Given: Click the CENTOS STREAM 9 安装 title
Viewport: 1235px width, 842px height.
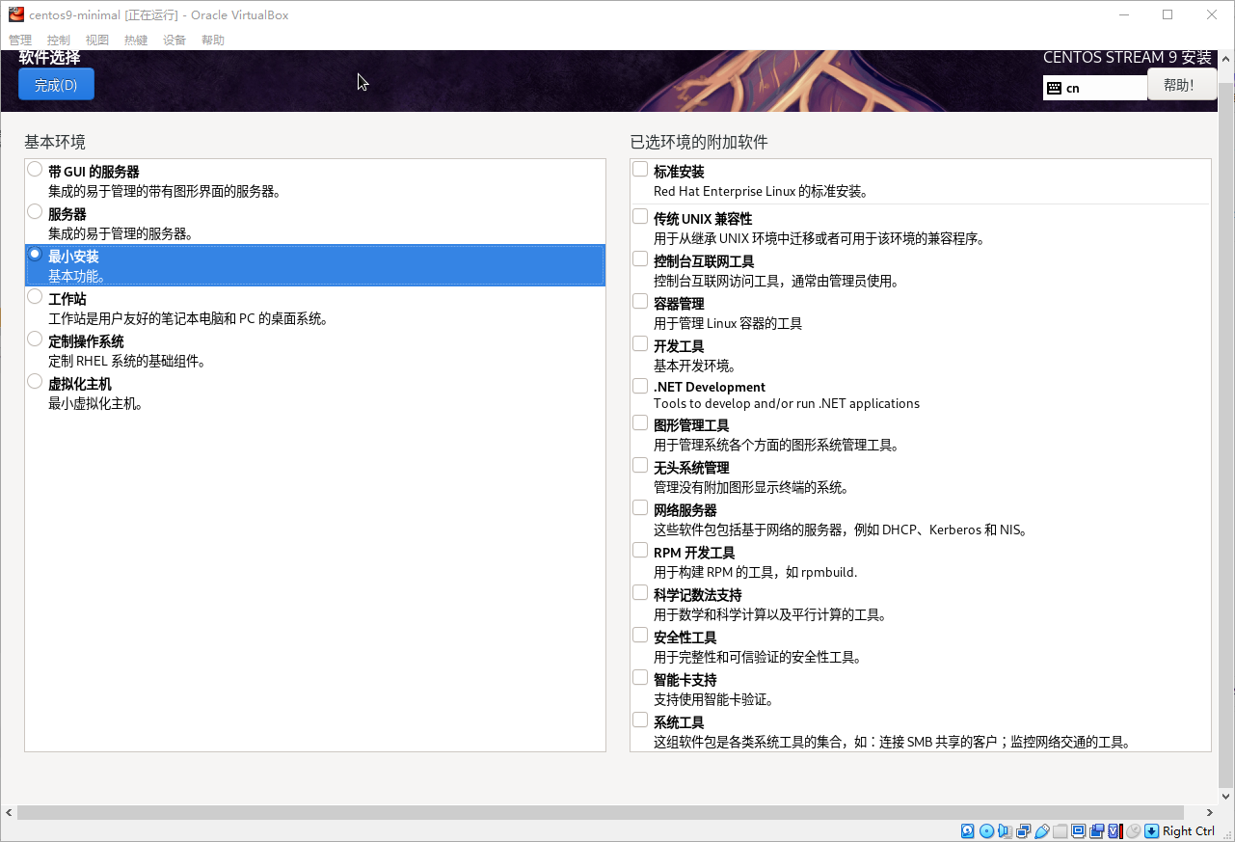Looking at the screenshot, I should [1127, 57].
